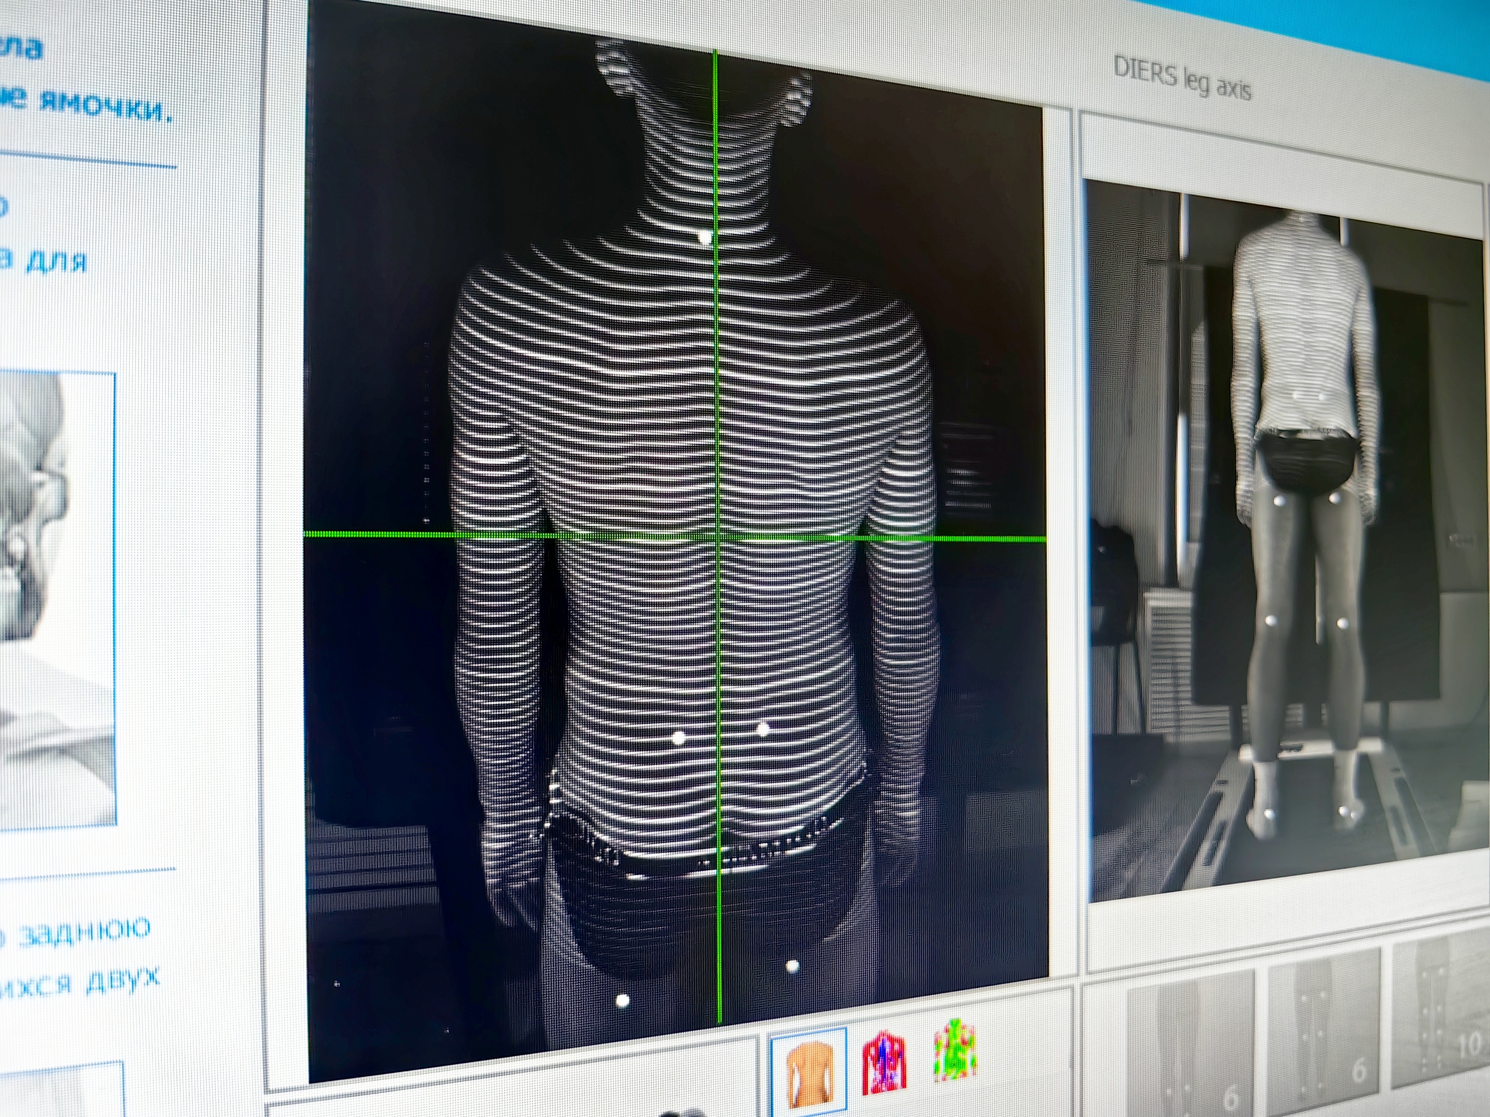Click the left lumbar dimple marker
Viewport: 1490px width, 1117px height.
tap(679, 738)
